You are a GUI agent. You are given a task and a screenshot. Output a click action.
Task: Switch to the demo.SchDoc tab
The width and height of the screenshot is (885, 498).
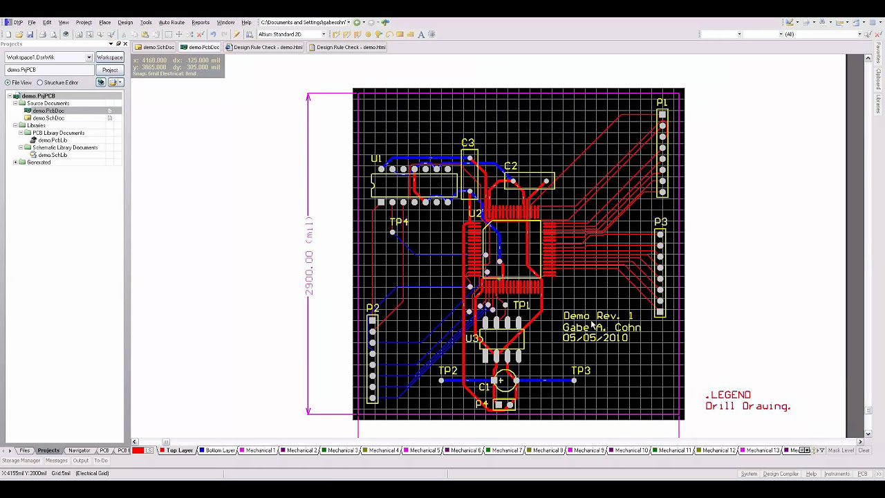click(155, 48)
